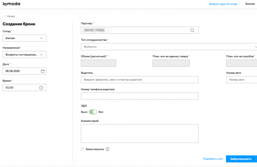
Task: Open the Тип сотрудничества dropdown
Action: pos(168,47)
